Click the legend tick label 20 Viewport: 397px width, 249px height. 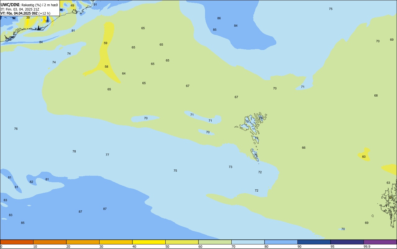click(x=68, y=247)
